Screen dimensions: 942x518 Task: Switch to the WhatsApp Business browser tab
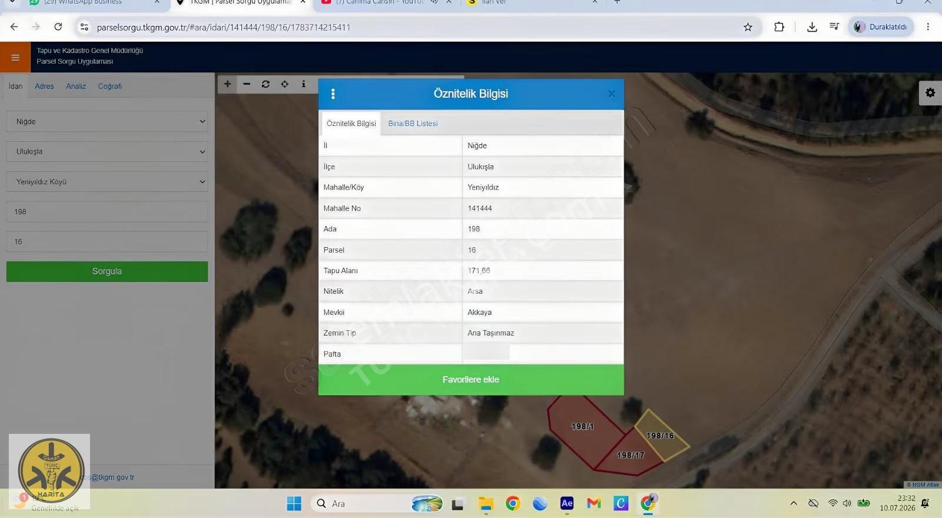tap(94, 2)
